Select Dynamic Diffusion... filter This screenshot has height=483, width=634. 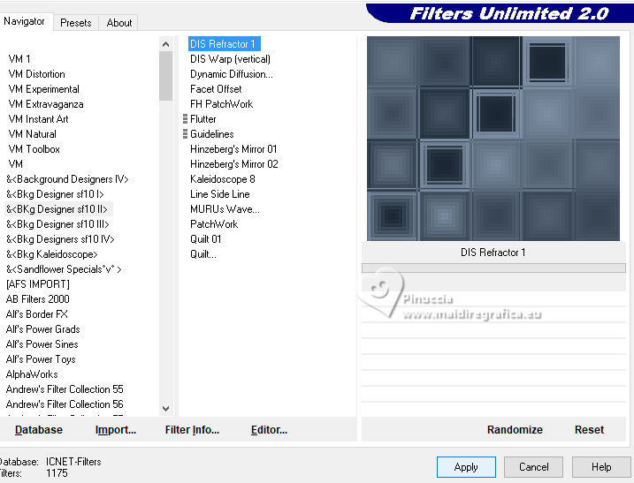[232, 74]
